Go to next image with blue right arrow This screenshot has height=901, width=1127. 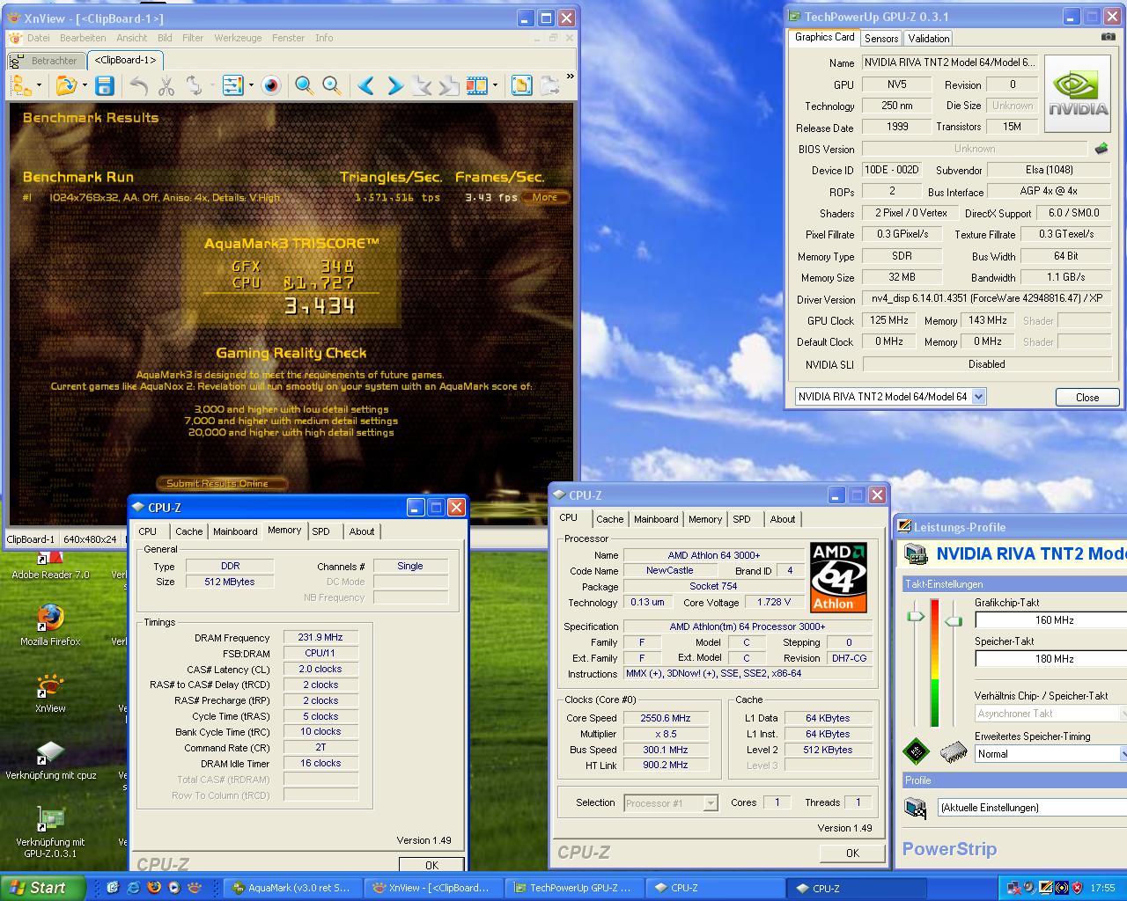pyautogui.click(x=394, y=85)
